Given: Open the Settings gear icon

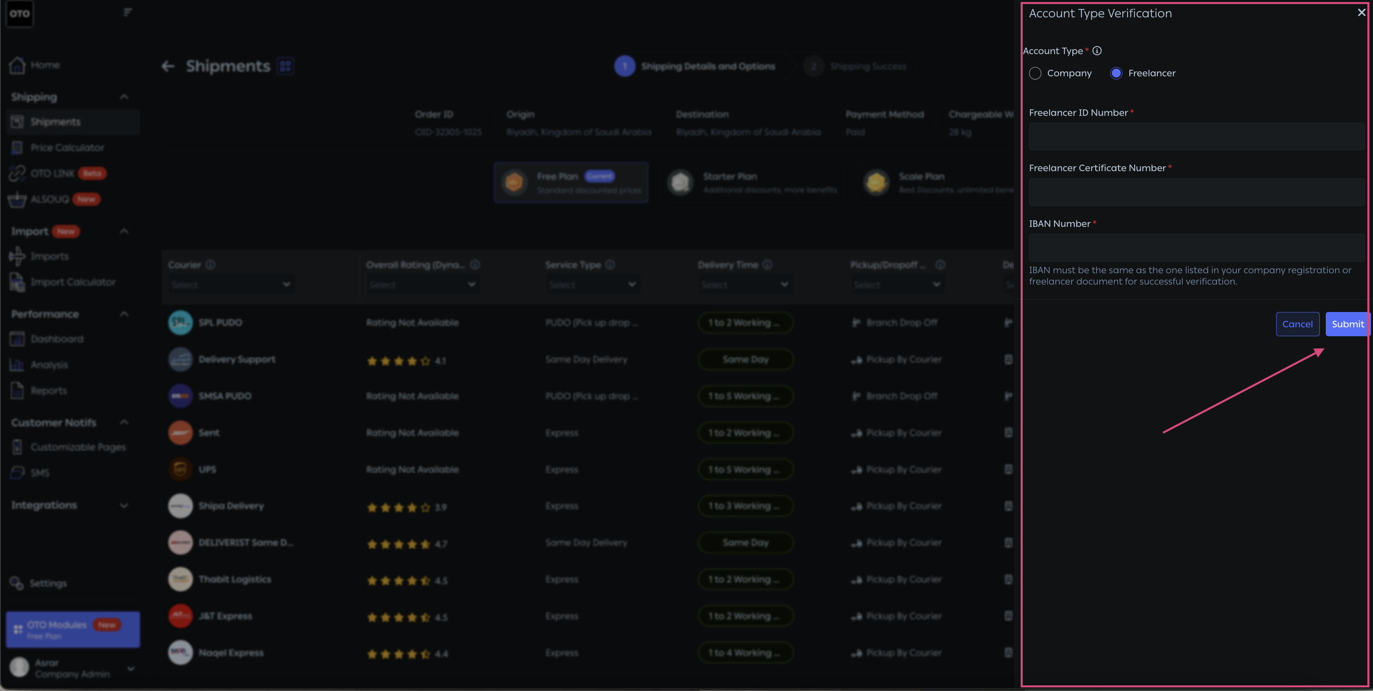Looking at the screenshot, I should [17, 583].
